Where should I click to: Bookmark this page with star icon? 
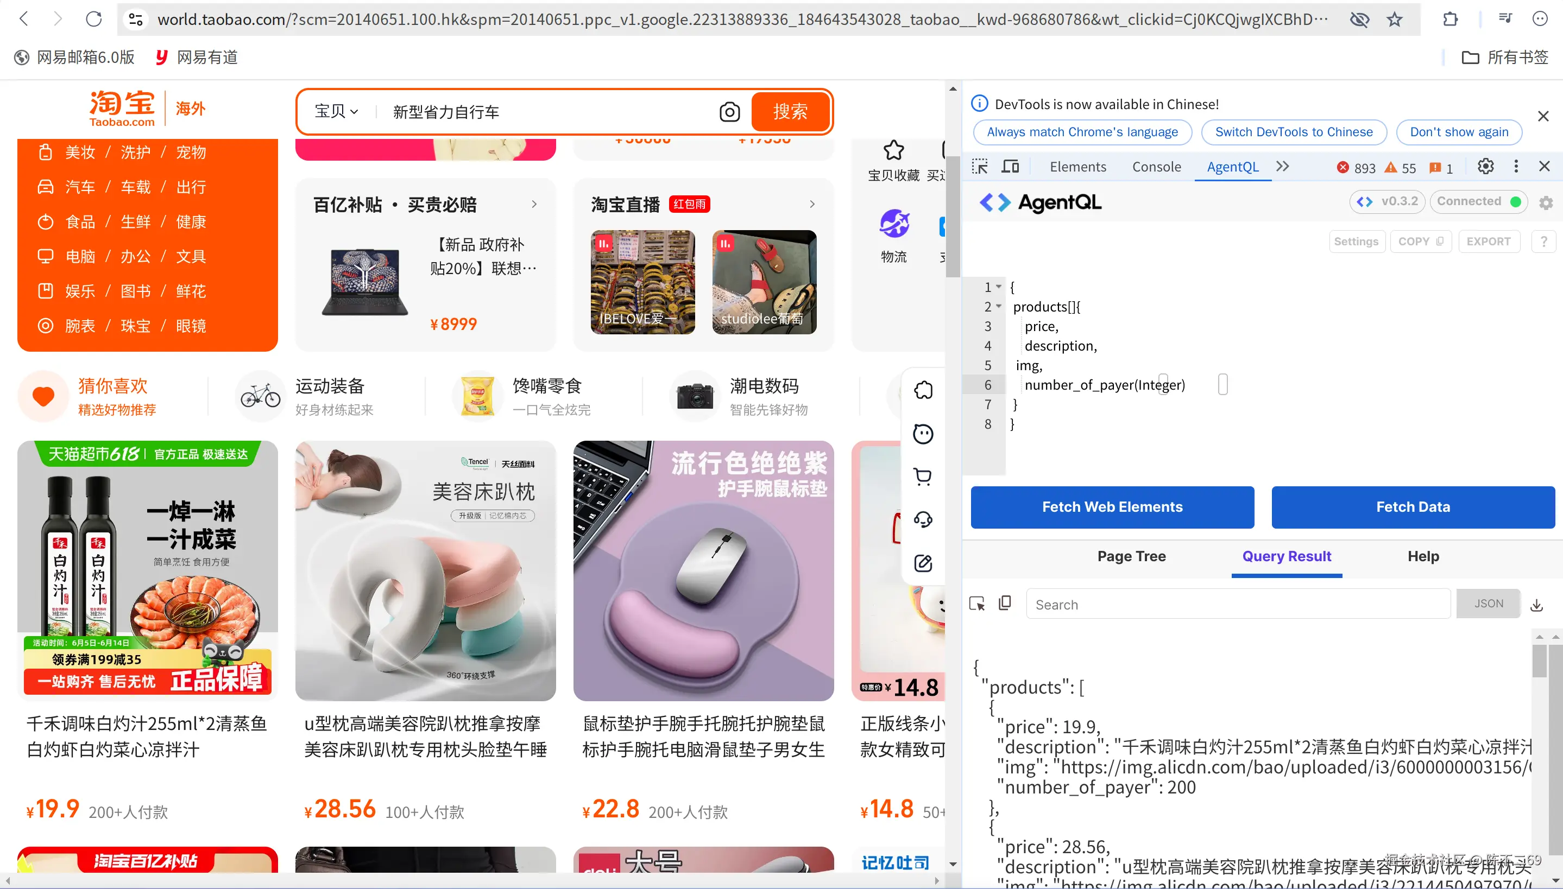pos(1395,20)
